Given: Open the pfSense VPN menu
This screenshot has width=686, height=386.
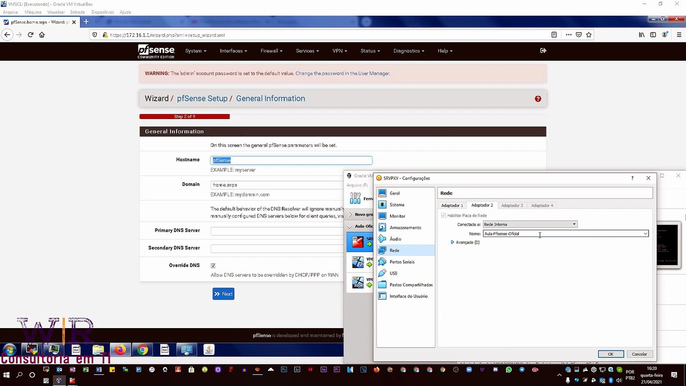Looking at the screenshot, I should [340, 51].
